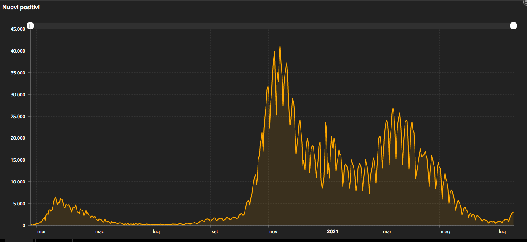The height and width of the screenshot is (242, 527).
Task: Click the "mar" label following 2021 on axis
Action: tap(387, 231)
